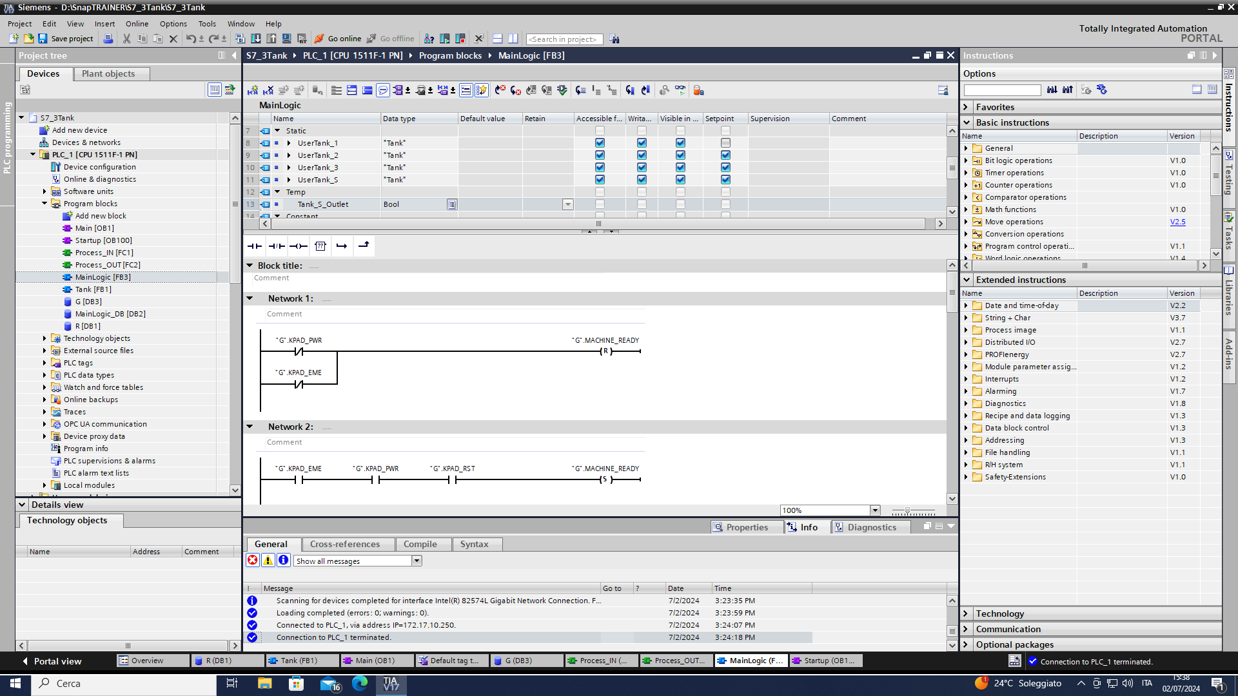Viewport: 1238px width, 696px height.
Task: Uncheck Setpoint for UserTank_2
Action: click(725, 155)
